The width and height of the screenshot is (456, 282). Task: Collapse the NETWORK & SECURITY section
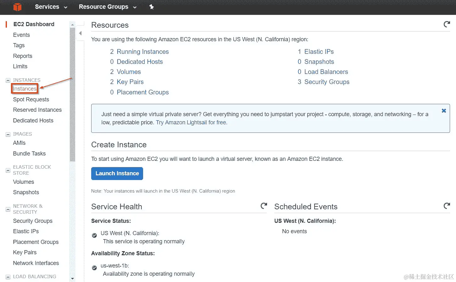8,209
